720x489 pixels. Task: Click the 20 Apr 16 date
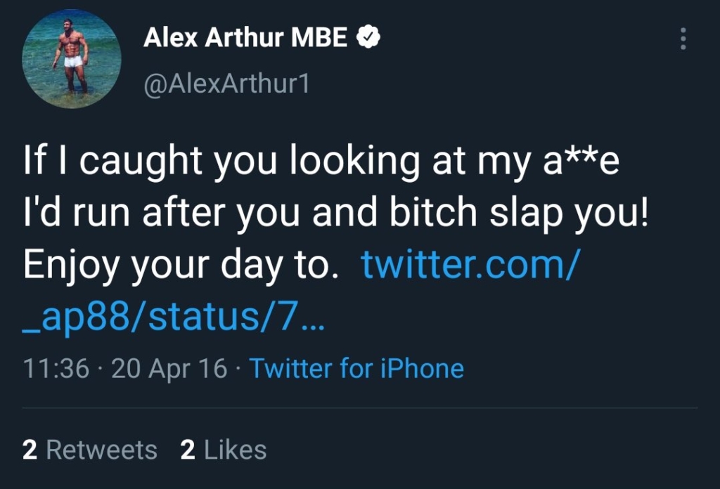point(169,368)
